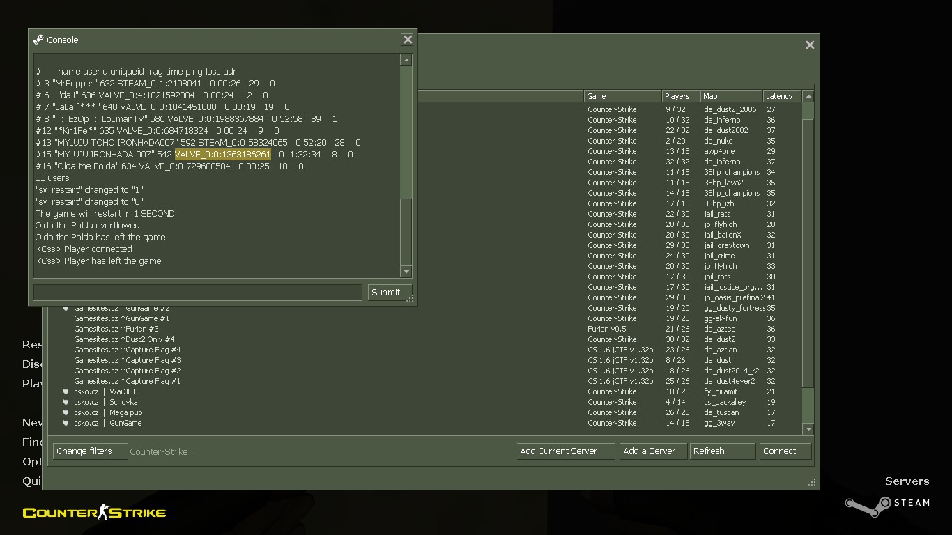Click the Console window resize grip
Image resolution: width=952 pixels, height=535 pixels.
coord(411,299)
